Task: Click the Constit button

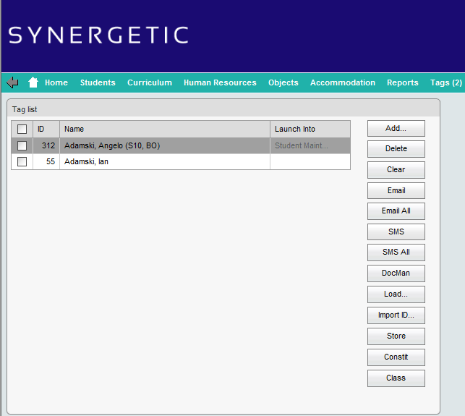Action: (396, 357)
